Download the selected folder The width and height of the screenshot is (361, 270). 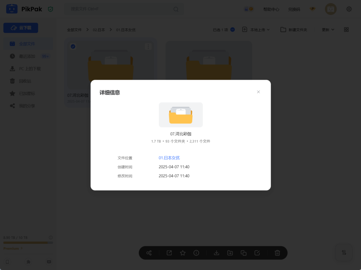coord(216,253)
